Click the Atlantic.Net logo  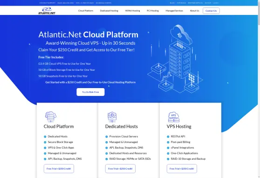[47, 11]
